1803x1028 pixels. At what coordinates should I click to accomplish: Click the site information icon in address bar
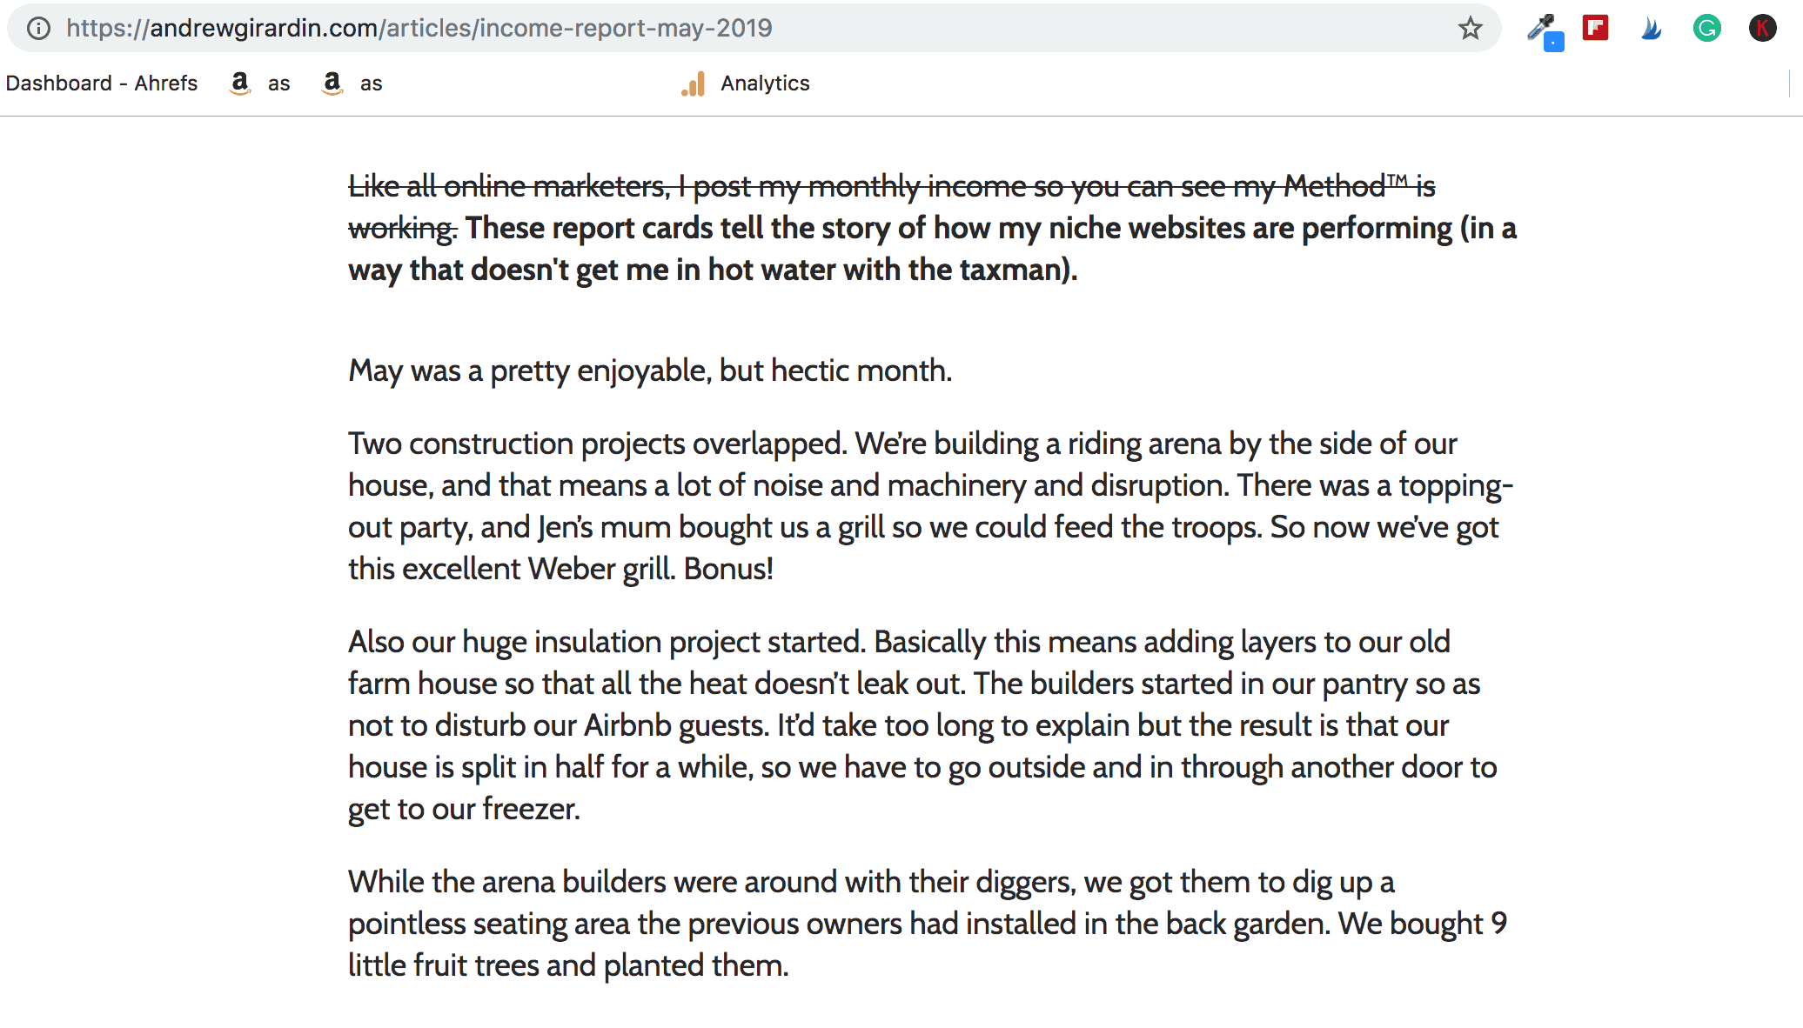pos(38,28)
